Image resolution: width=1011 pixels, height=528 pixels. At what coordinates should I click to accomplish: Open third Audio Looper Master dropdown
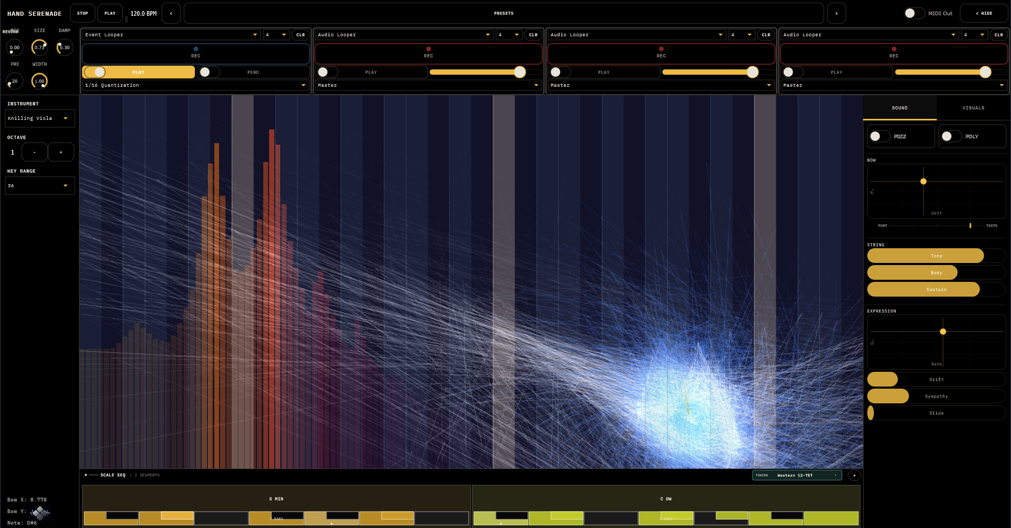(x=894, y=85)
